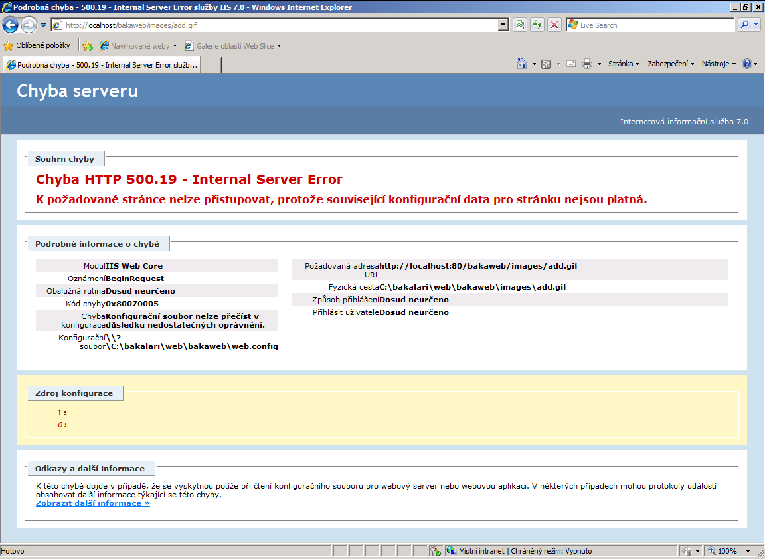Follow the Zobrazit další informace link

pos(93,503)
